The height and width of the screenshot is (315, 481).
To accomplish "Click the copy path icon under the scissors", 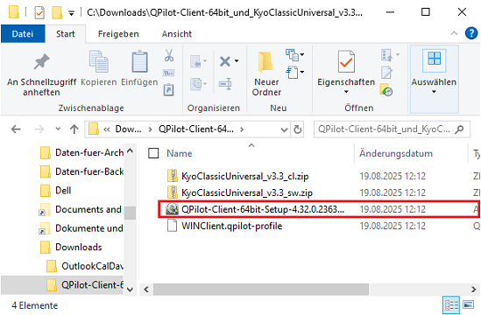I will [x=169, y=73].
